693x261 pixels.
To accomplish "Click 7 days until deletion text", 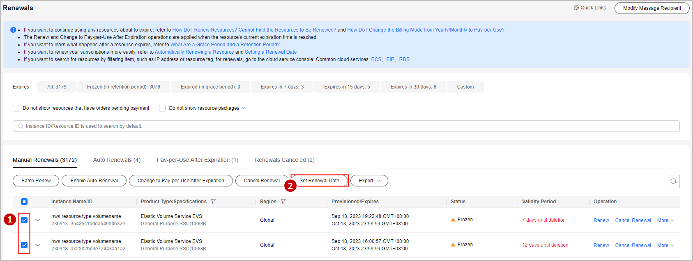I will (x=544, y=220).
